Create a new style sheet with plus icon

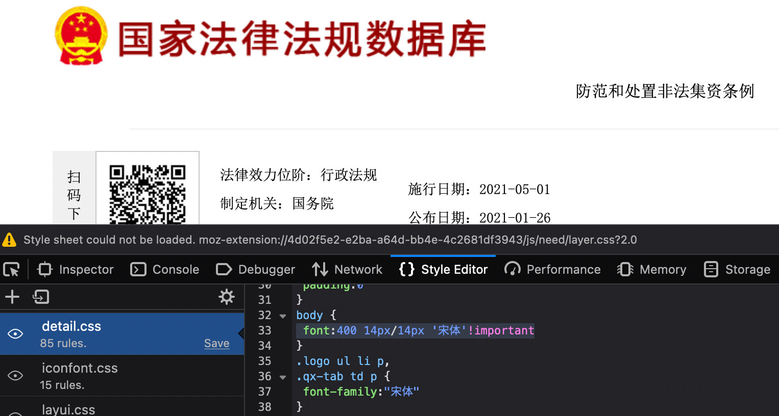point(12,297)
